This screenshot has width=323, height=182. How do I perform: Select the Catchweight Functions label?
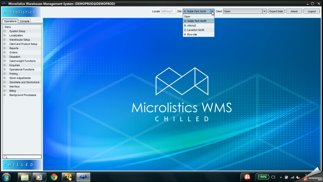[x=23, y=61]
